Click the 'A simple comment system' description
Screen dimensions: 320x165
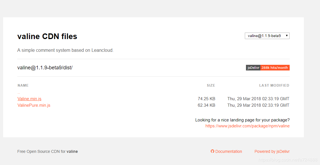point(65,50)
